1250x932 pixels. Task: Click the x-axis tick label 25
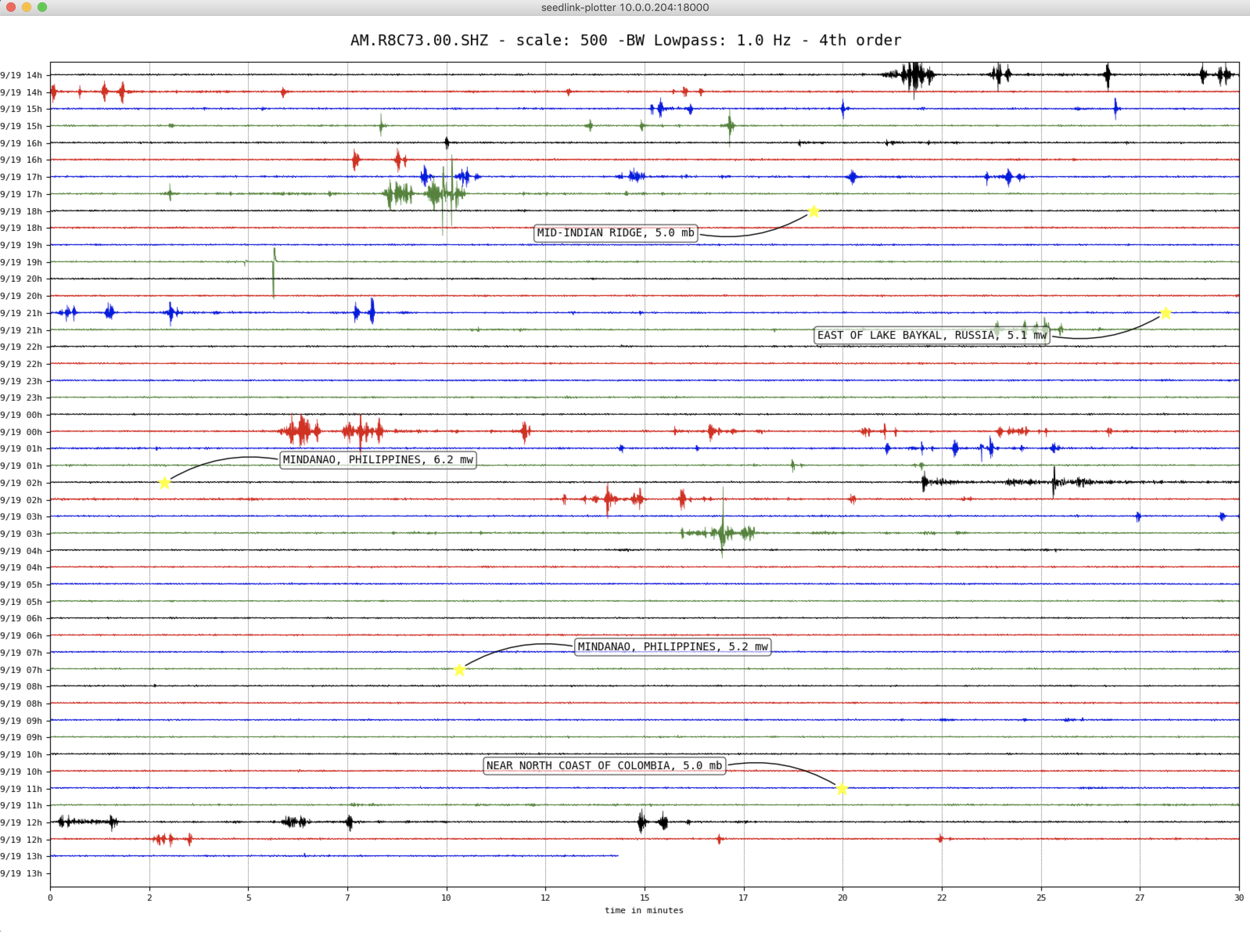(x=1041, y=898)
